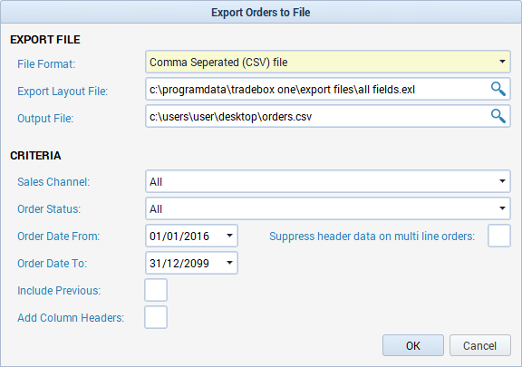This screenshot has width=522, height=367.
Task: Browse for Export Layout File with magnifier icon
Action: (x=498, y=89)
